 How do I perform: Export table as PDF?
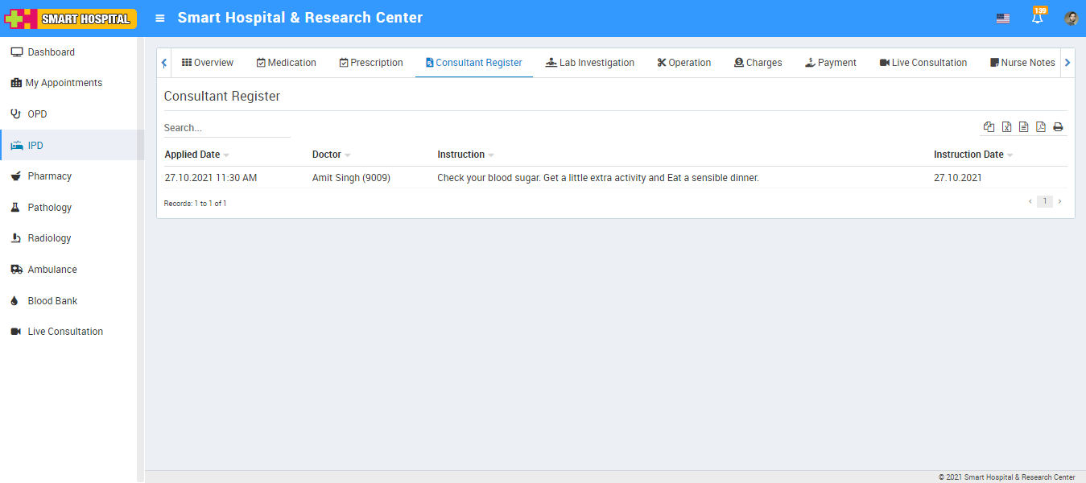coord(1040,127)
